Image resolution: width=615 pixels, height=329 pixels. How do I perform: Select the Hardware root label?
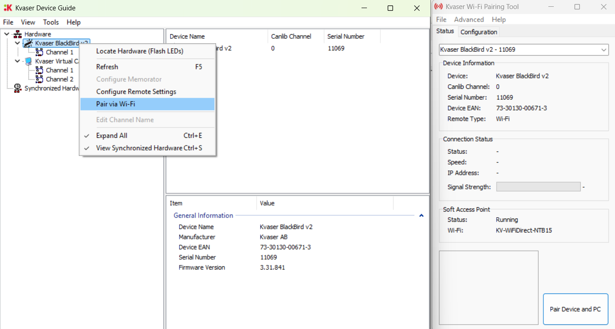pyautogui.click(x=37, y=34)
